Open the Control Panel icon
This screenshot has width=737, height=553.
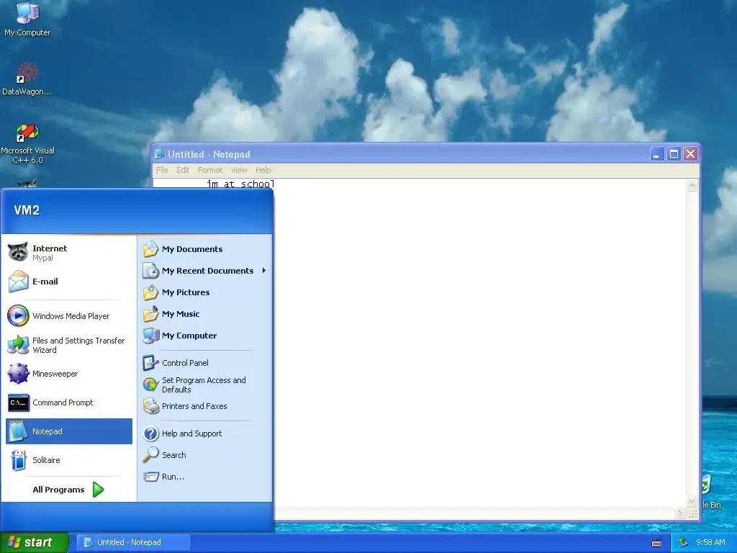click(151, 363)
